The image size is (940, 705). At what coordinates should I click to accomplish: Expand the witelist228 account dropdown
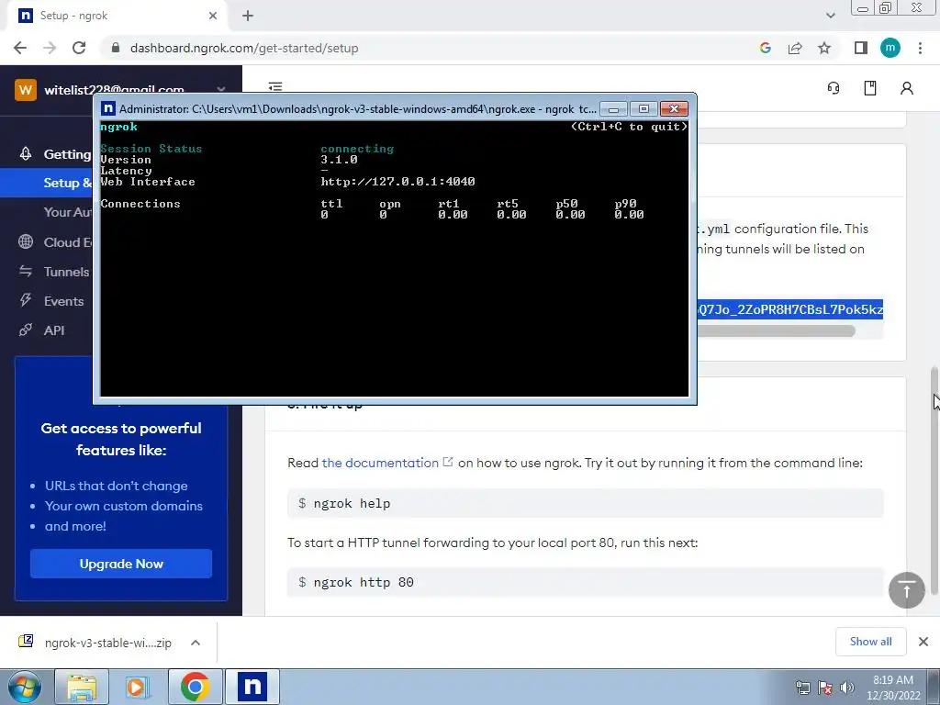[x=221, y=89]
